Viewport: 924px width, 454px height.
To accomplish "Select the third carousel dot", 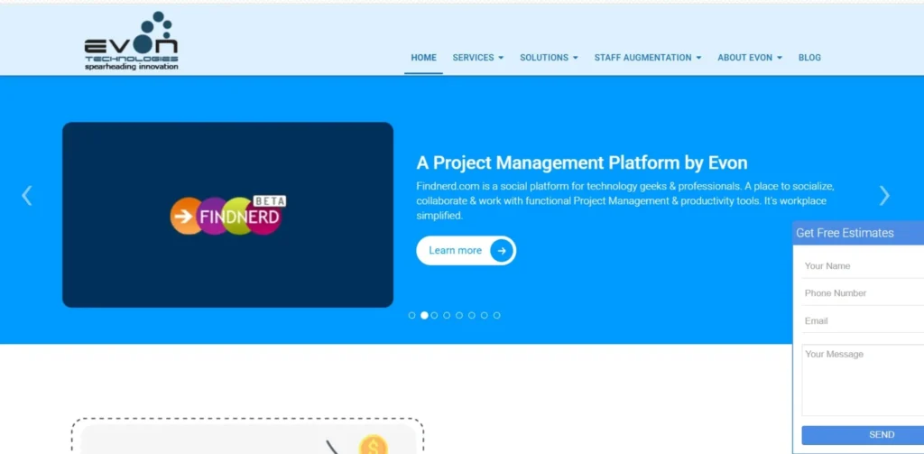I will 434,315.
